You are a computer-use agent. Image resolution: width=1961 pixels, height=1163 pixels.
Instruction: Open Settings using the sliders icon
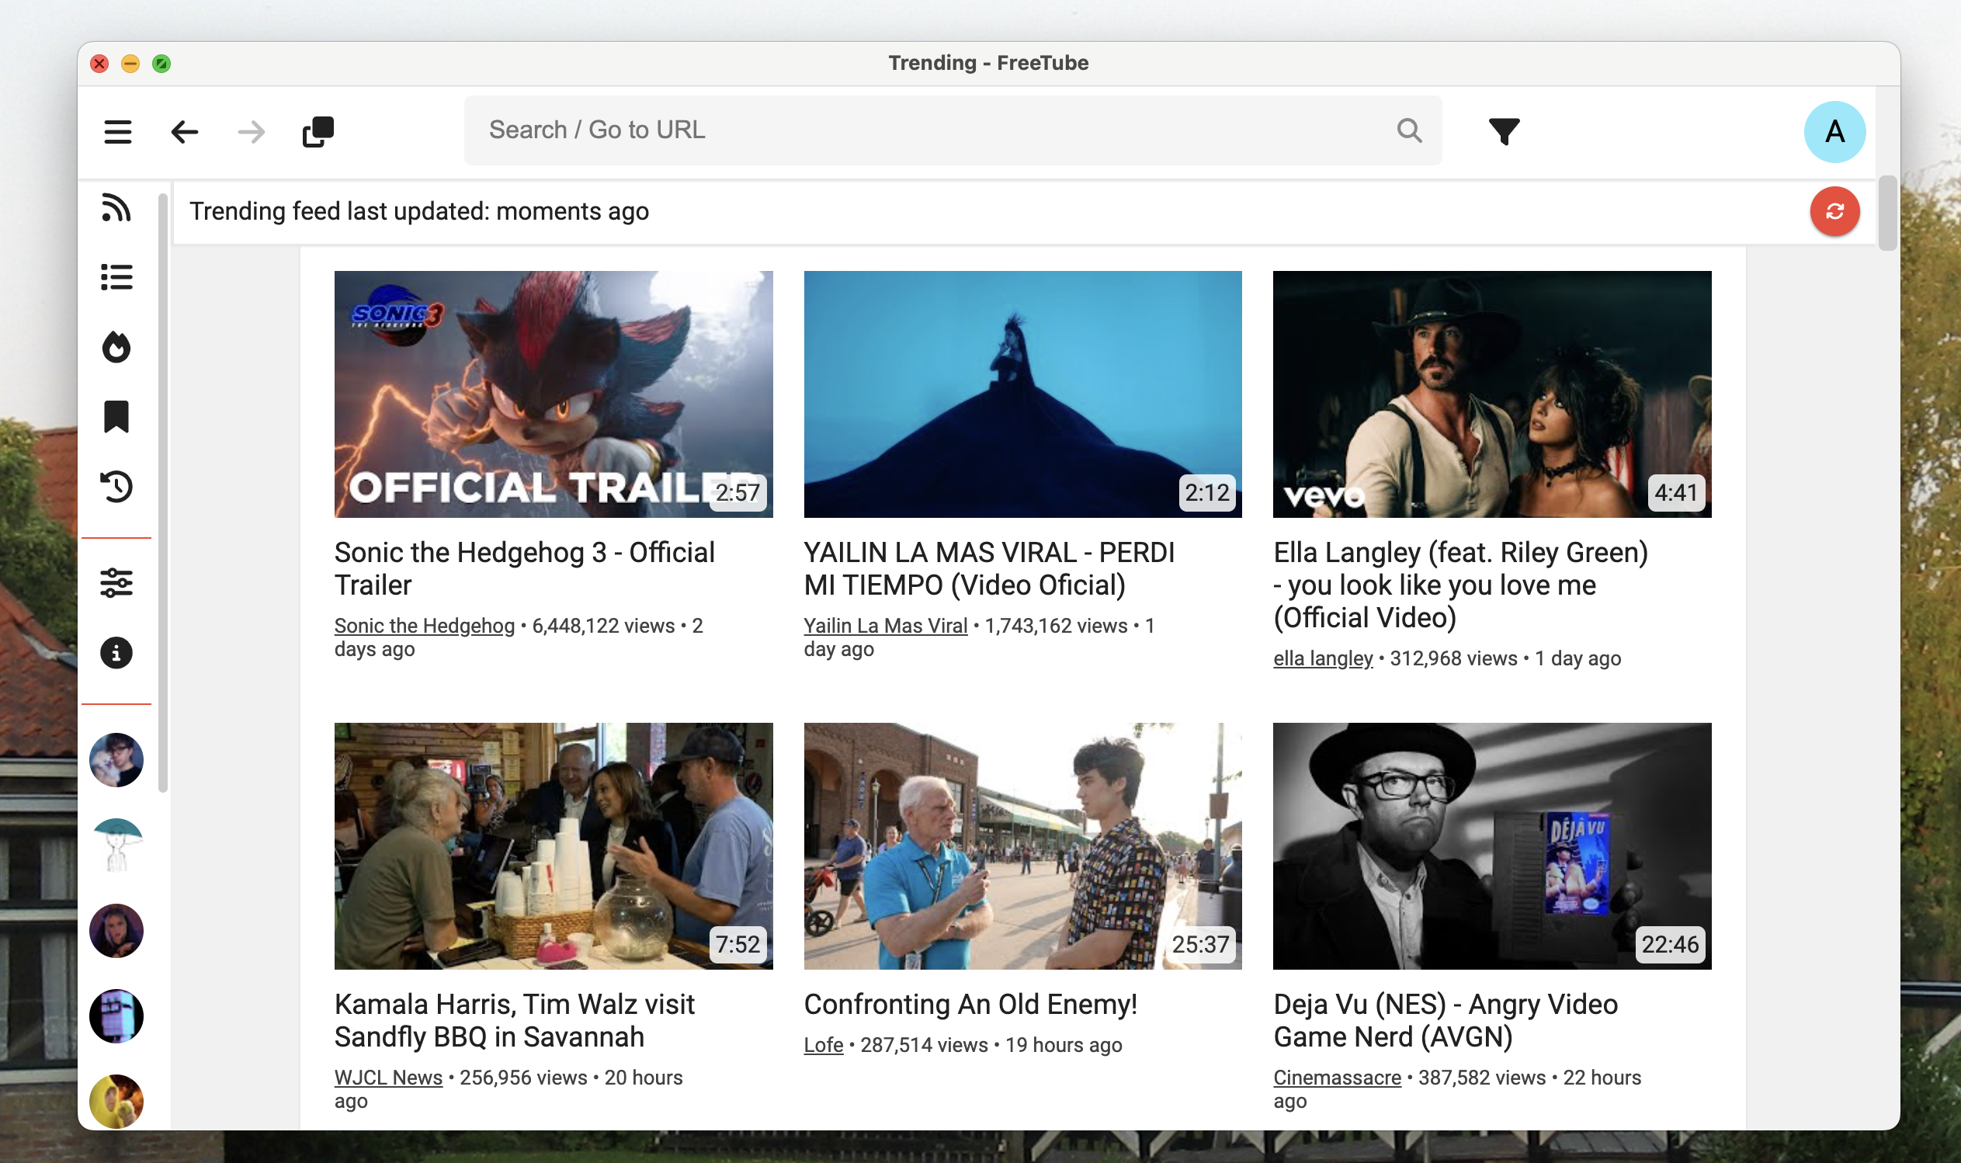(x=116, y=582)
